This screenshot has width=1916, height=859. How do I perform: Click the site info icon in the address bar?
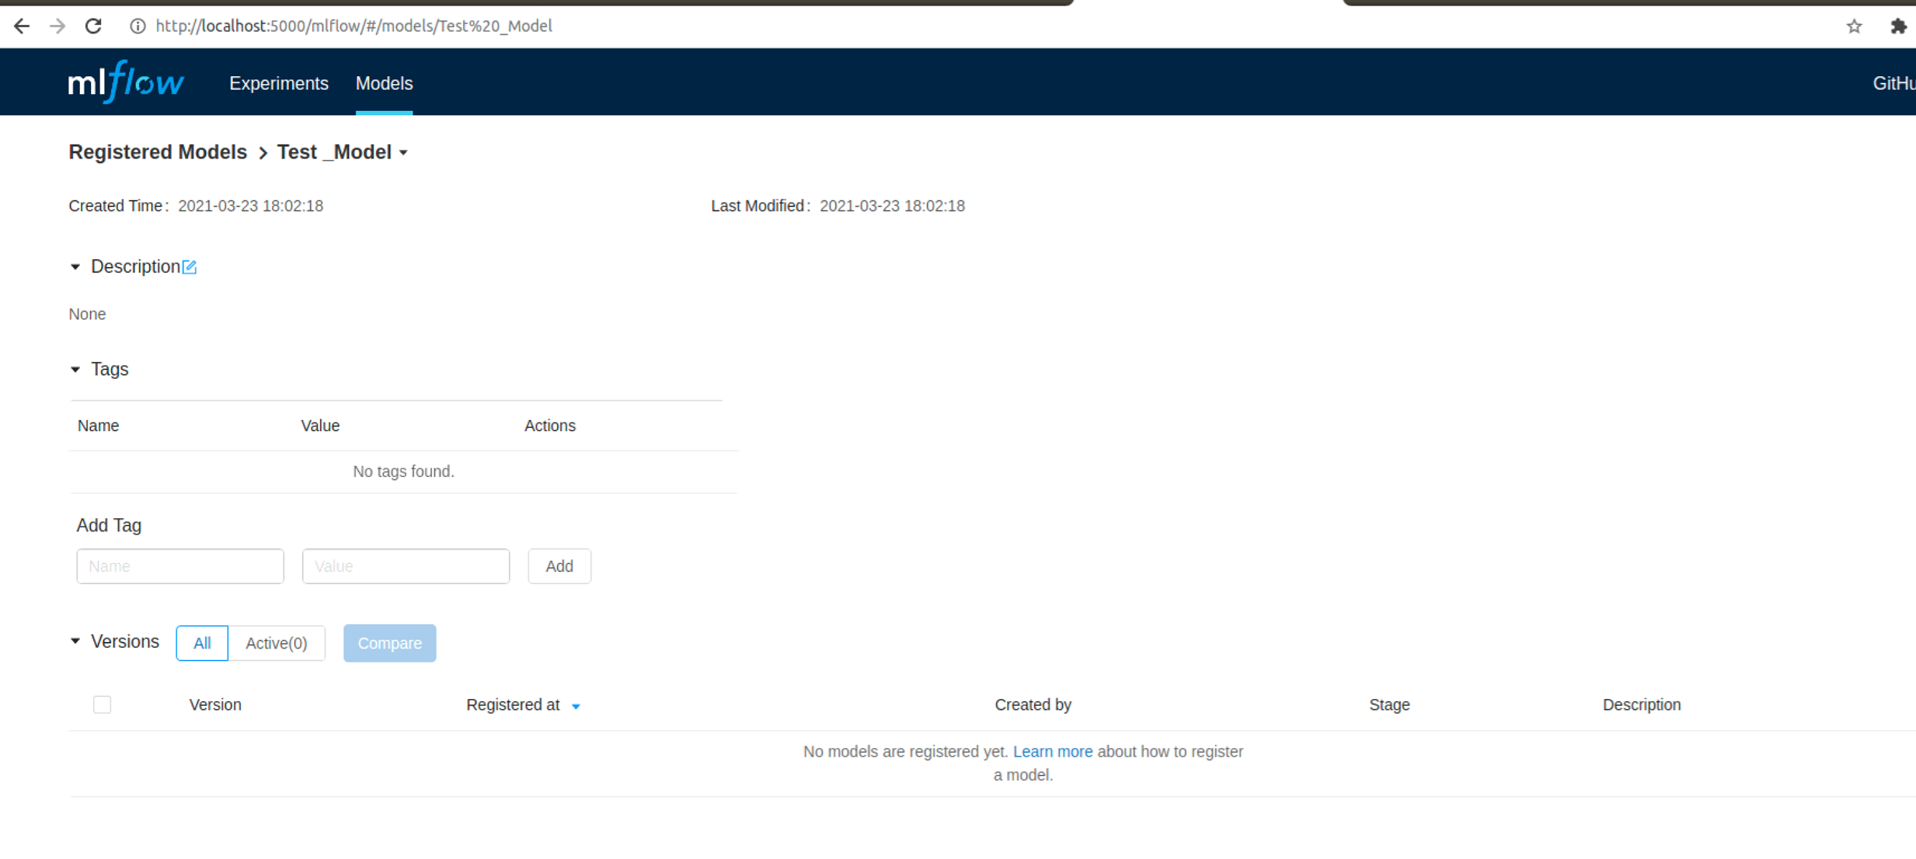(x=138, y=26)
